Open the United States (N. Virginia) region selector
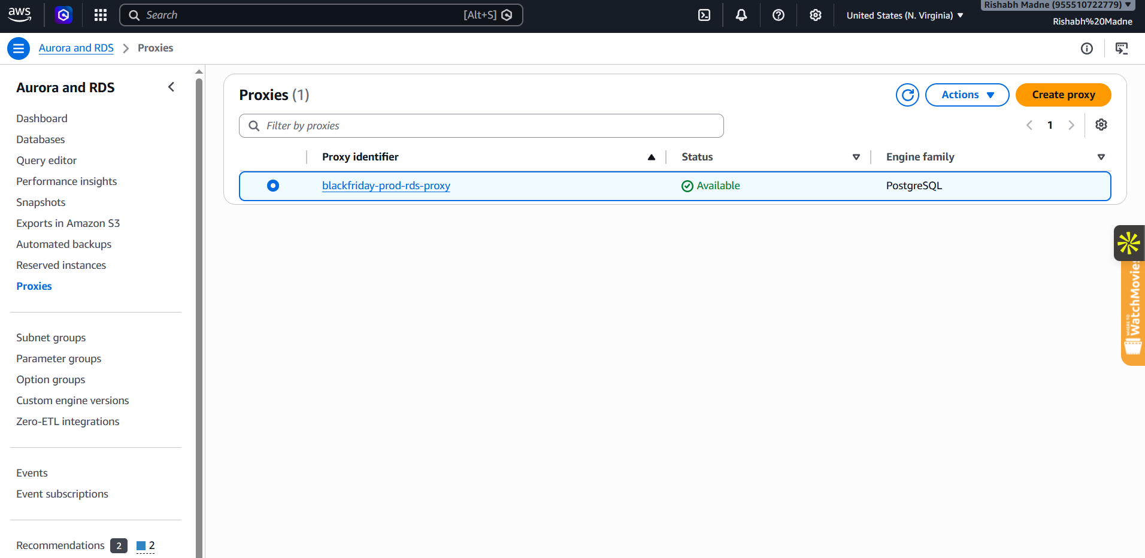Viewport: 1145px width, 558px height. [905, 16]
